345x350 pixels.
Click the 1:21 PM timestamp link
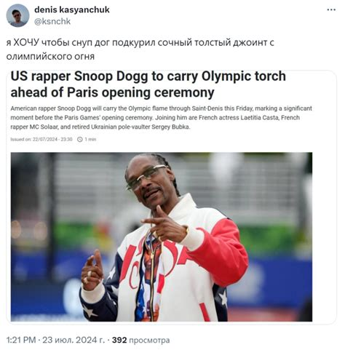pos(21,340)
